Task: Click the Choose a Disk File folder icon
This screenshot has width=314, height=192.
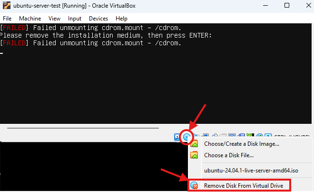Action: tap(194, 155)
